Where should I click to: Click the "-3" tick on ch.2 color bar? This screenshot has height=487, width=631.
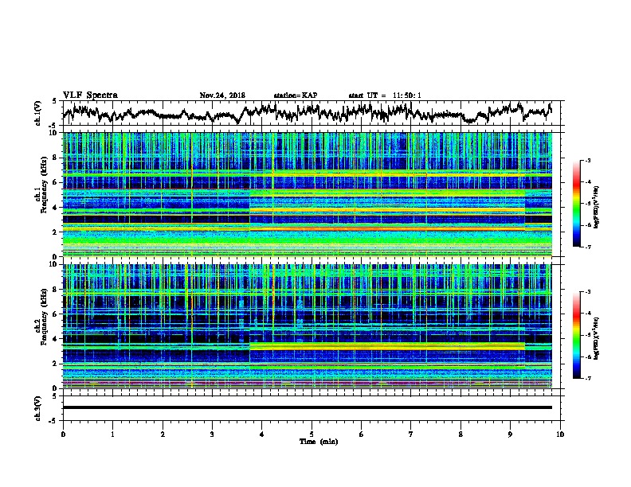pyautogui.click(x=588, y=292)
